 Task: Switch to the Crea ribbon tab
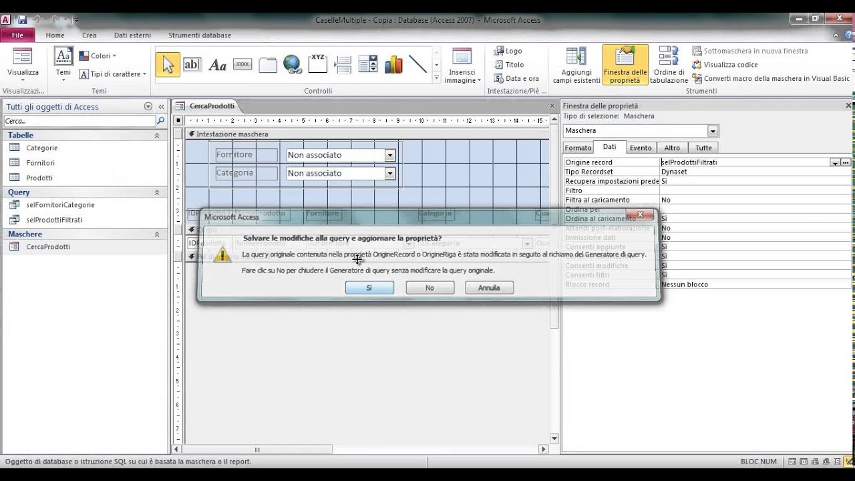point(89,35)
